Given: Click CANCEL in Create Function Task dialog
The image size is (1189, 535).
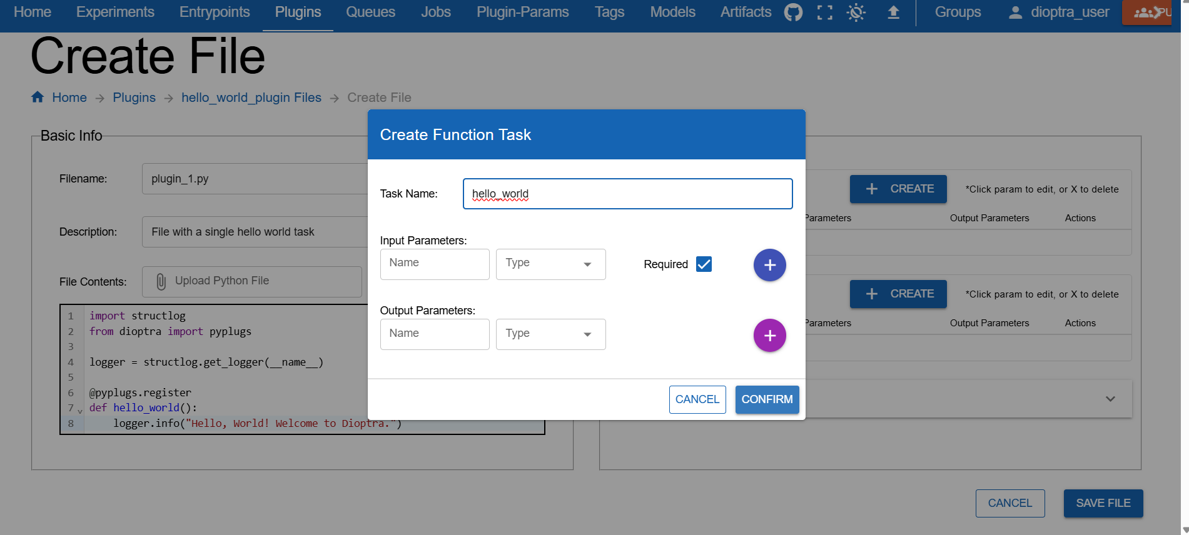Looking at the screenshot, I should click(697, 399).
